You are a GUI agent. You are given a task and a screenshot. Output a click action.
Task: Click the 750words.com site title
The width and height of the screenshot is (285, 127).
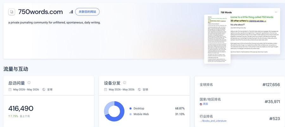[x=40, y=12]
